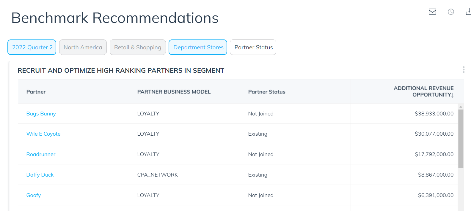Click the scrollbar up arrow
This screenshot has width=471, height=211.
tap(461, 107)
